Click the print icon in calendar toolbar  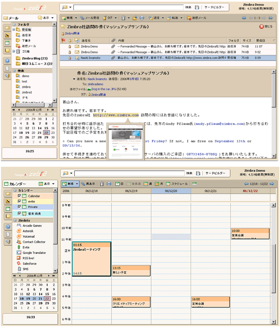[x=109, y=184]
